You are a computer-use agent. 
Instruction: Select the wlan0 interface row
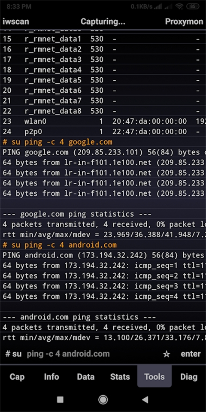pos(103,121)
